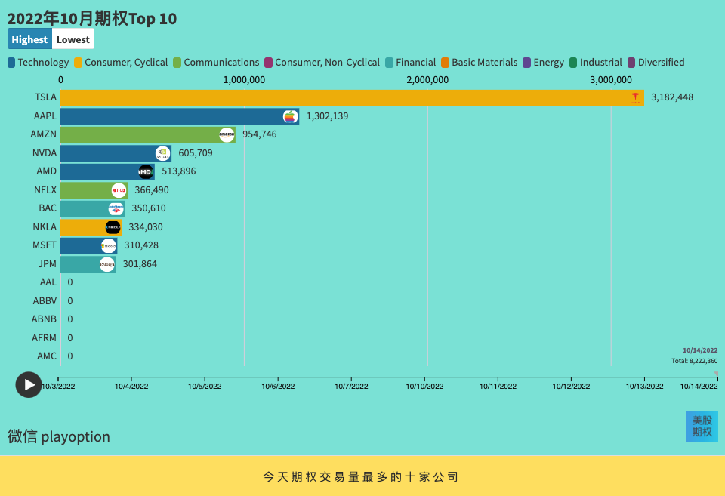Screen dimensions: 725x496
Task: Click the AMZN value 954,746
Action: click(x=259, y=134)
